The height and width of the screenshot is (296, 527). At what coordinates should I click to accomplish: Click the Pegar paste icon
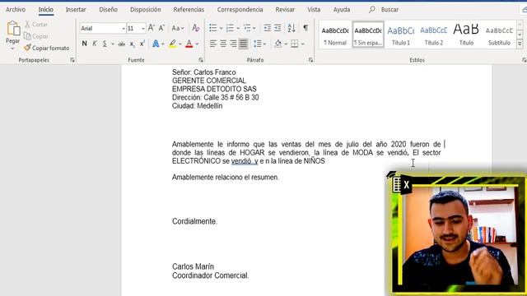[13, 29]
